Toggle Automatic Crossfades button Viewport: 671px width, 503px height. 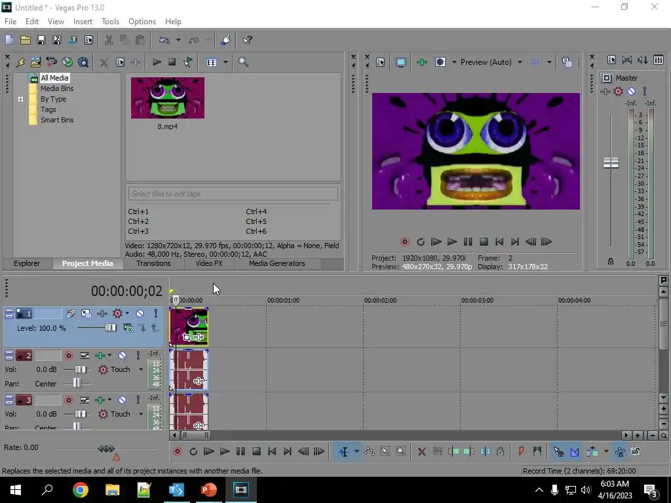click(x=575, y=451)
